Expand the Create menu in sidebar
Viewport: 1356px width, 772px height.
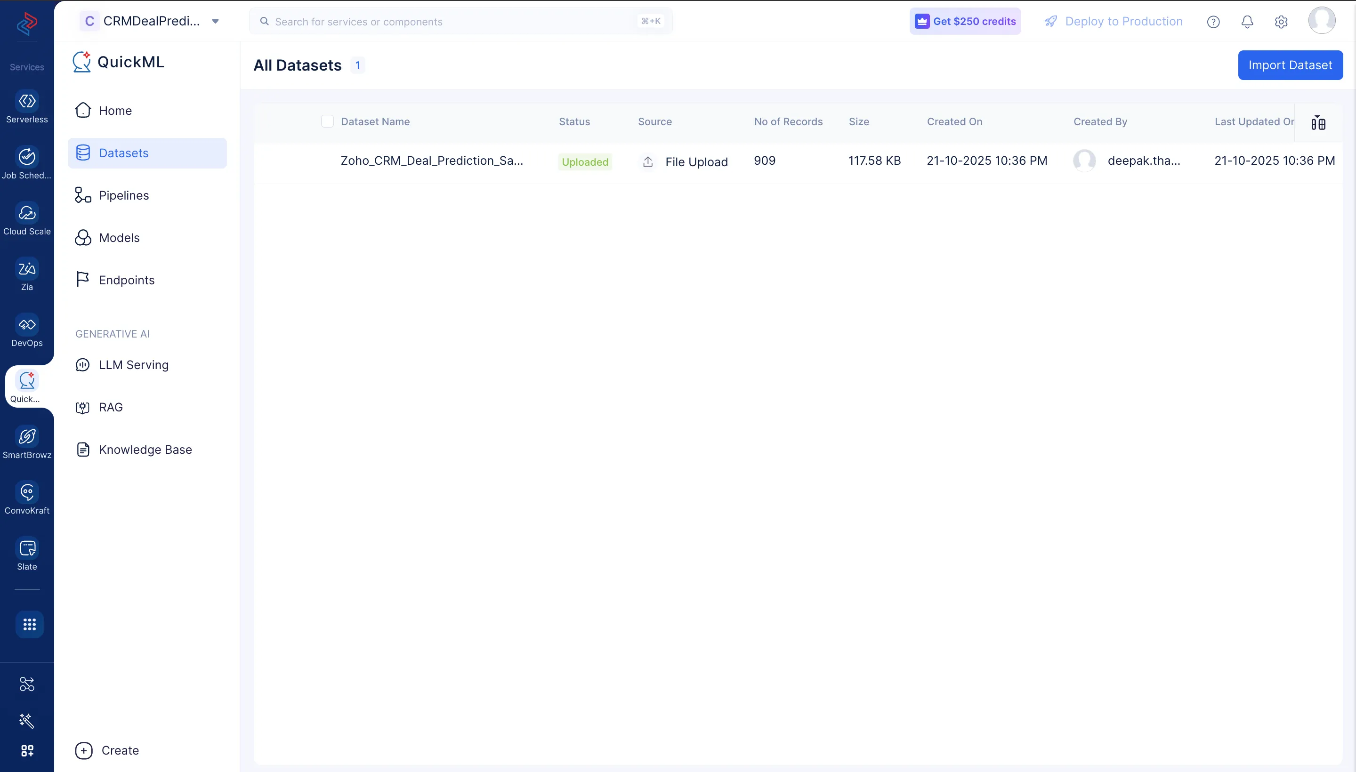(107, 750)
